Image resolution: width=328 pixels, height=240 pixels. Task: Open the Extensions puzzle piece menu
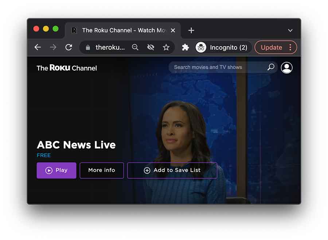(x=186, y=47)
